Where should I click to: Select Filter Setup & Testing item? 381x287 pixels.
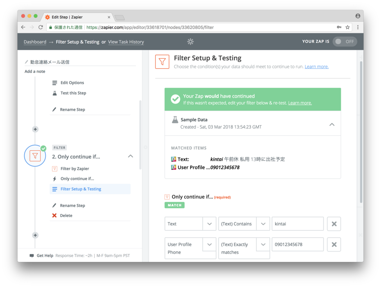[90, 189]
